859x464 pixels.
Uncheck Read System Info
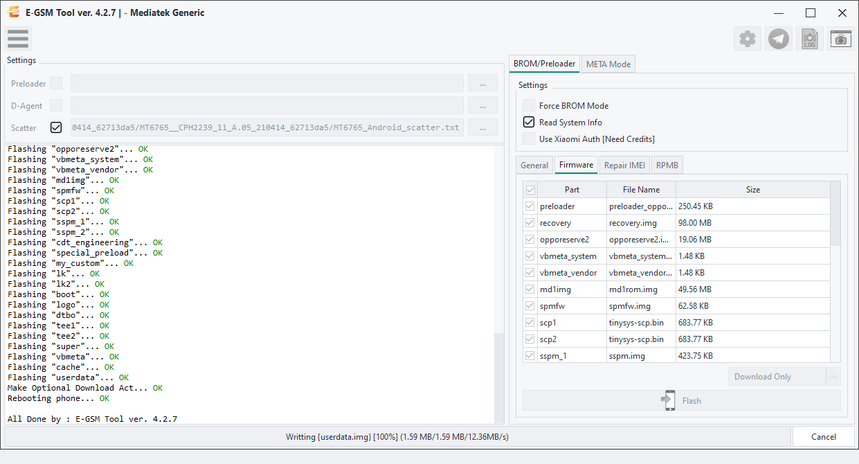(x=529, y=122)
